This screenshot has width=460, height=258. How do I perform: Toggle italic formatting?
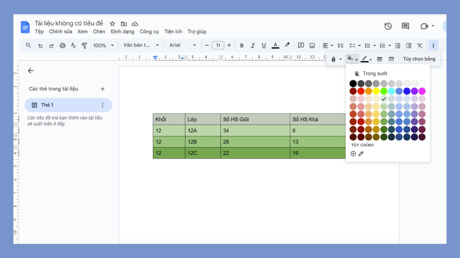click(253, 45)
